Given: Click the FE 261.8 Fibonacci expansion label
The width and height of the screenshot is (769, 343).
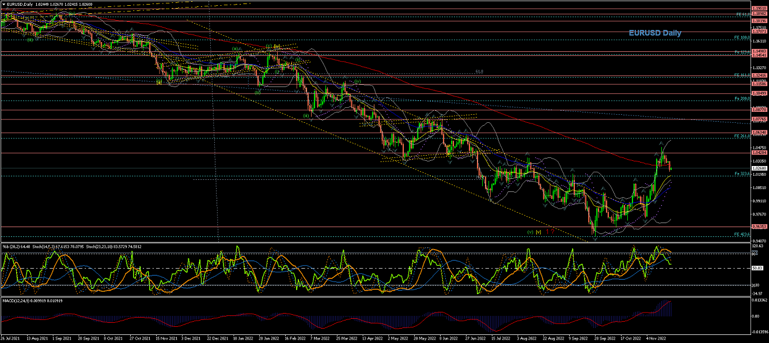Looking at the screenshot, I should [x=741, y=136].
